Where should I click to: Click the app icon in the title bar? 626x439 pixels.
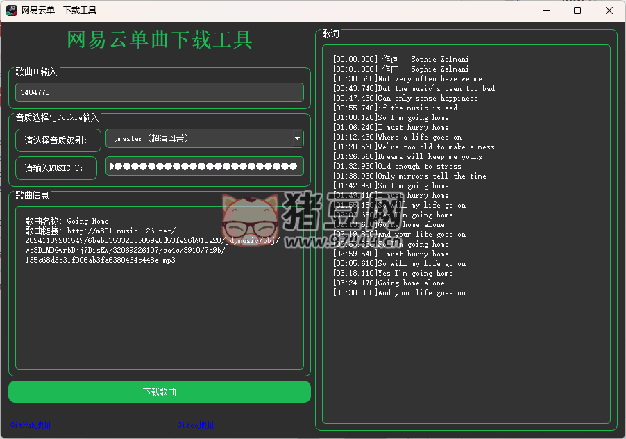[x=12, y=10]
